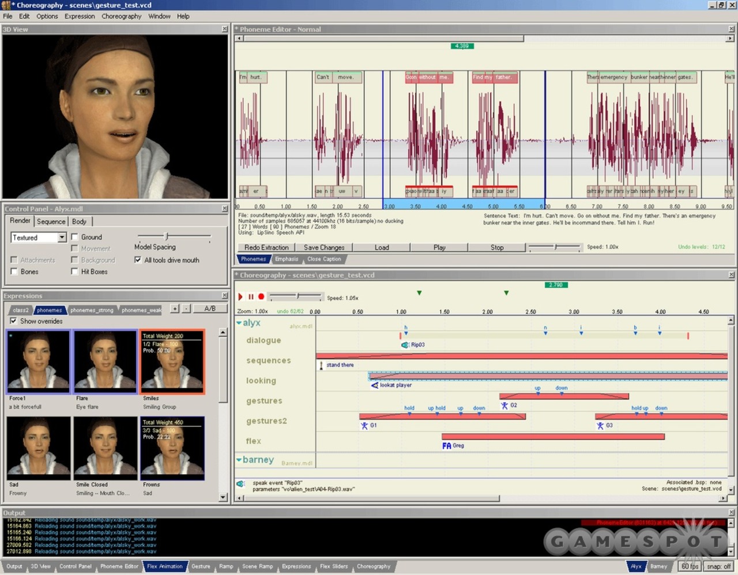Open the File menu
Image resolution: width=738 pixels, height=575 pixels.
coord(7,16)
